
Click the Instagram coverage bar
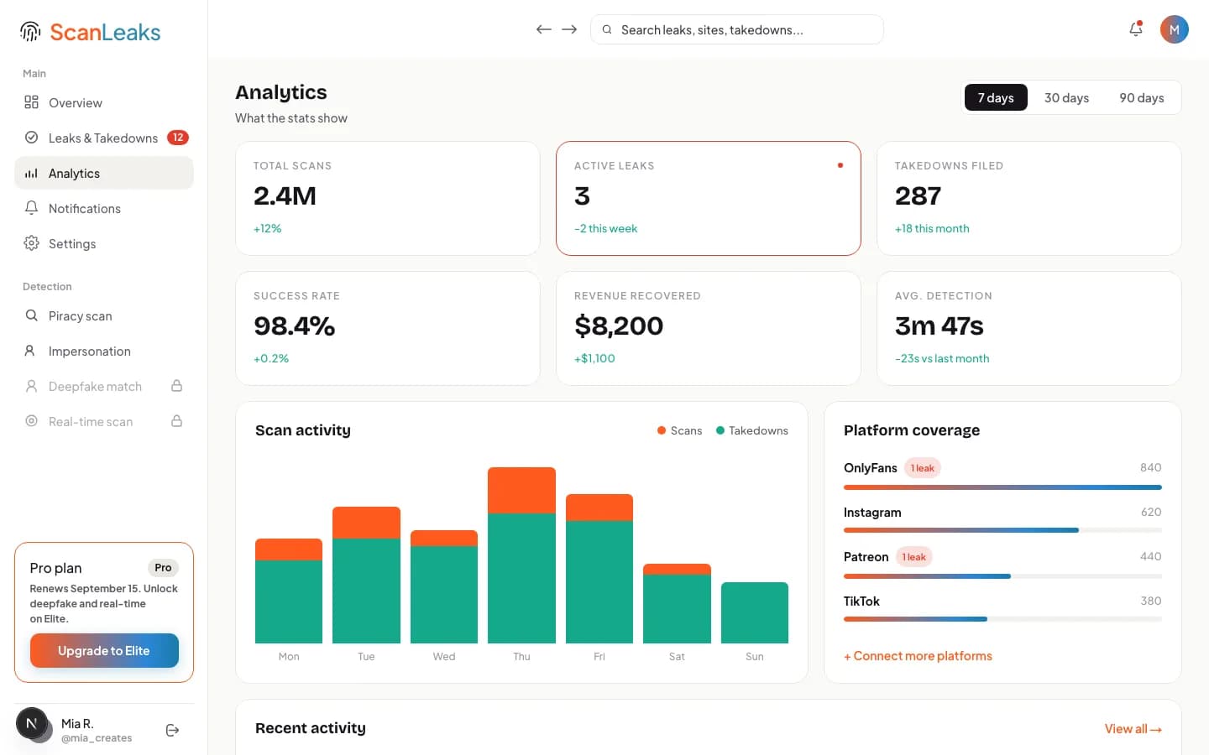click(1002, 530)
